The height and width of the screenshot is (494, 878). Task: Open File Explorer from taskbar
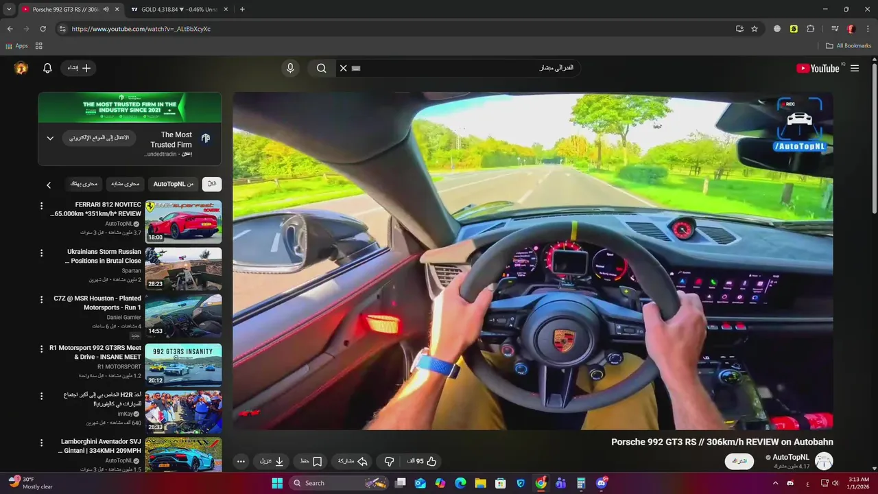click(x=480, y=483)
